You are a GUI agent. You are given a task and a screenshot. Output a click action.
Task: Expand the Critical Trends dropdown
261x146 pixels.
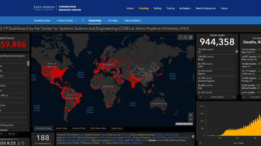point(67,21)
